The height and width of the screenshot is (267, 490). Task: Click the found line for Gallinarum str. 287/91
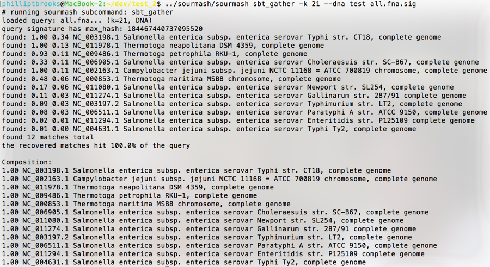(x=234, y=96)
